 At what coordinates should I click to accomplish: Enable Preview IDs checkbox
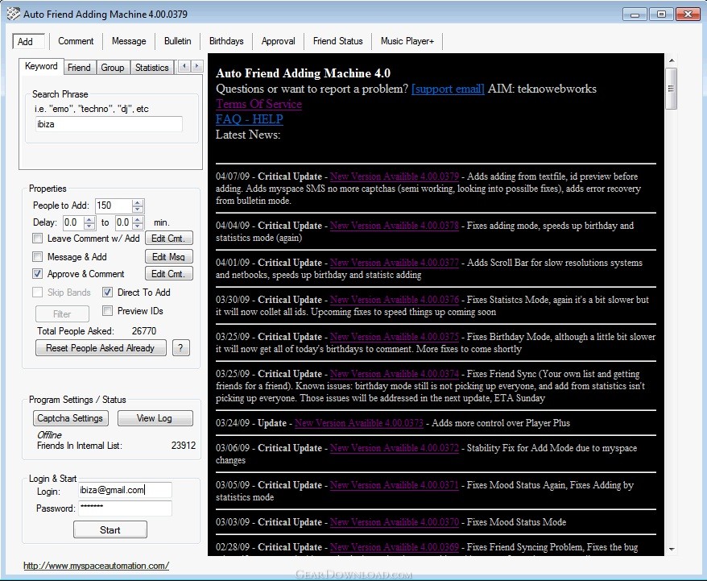[107, 311]
